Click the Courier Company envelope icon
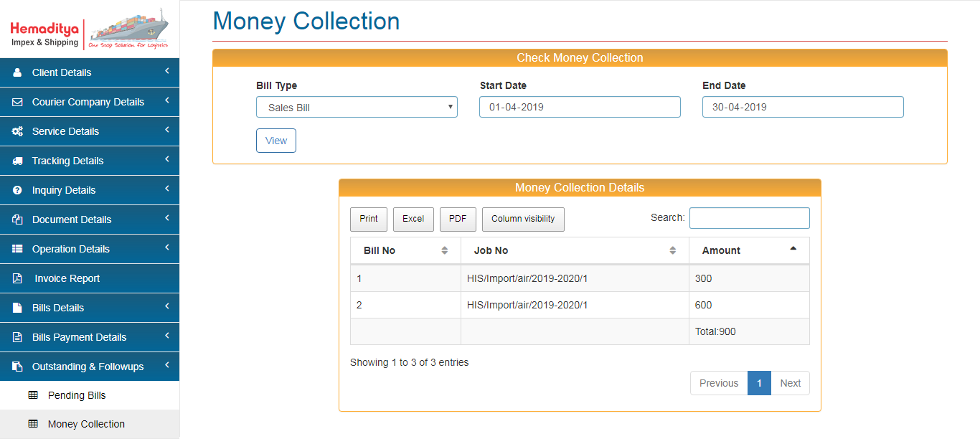This screenshot has width=980, height=439. pyautogui.click(x=17, y=102)
